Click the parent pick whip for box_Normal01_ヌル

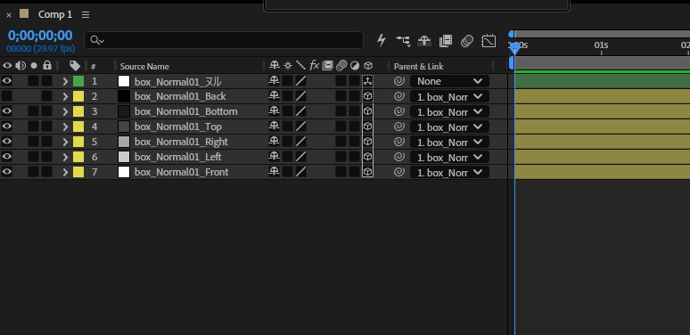tap(399, 81)
